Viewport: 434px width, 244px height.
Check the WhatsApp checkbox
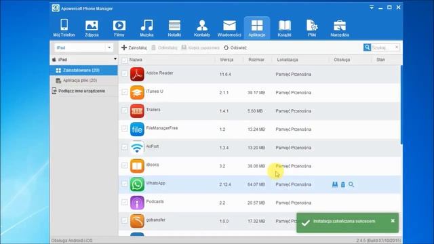[x=125, y=184]
